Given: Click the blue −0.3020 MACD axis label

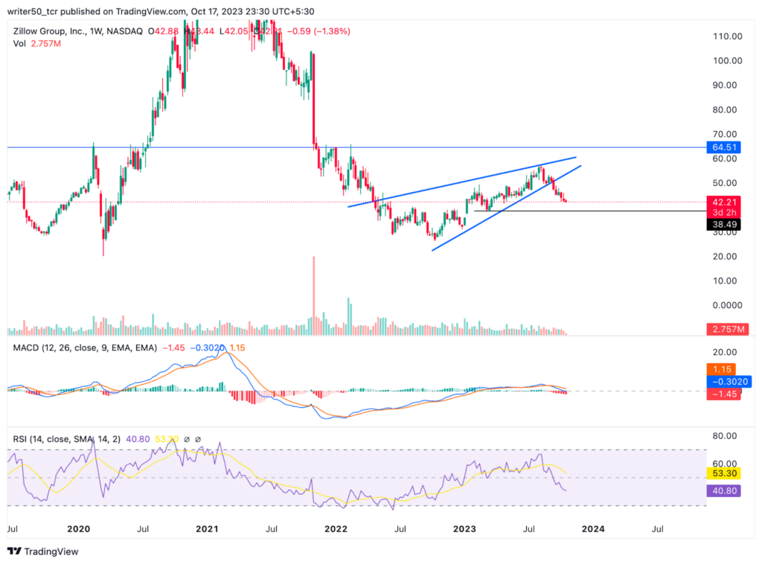Looking at the screenshot, I should [x=729, y=382].
